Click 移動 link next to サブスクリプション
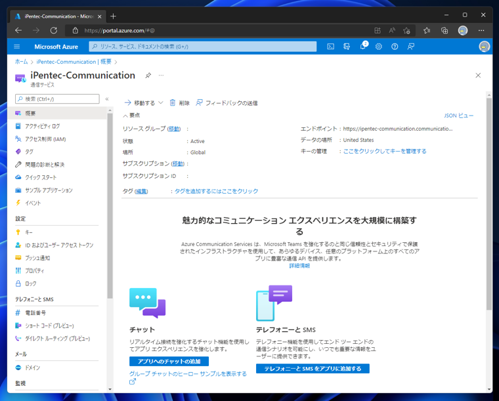499x401 pixels. point(178,163)
